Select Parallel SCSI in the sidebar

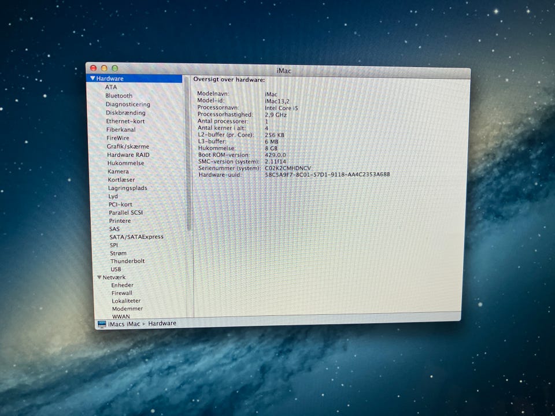tap(125, 213)
